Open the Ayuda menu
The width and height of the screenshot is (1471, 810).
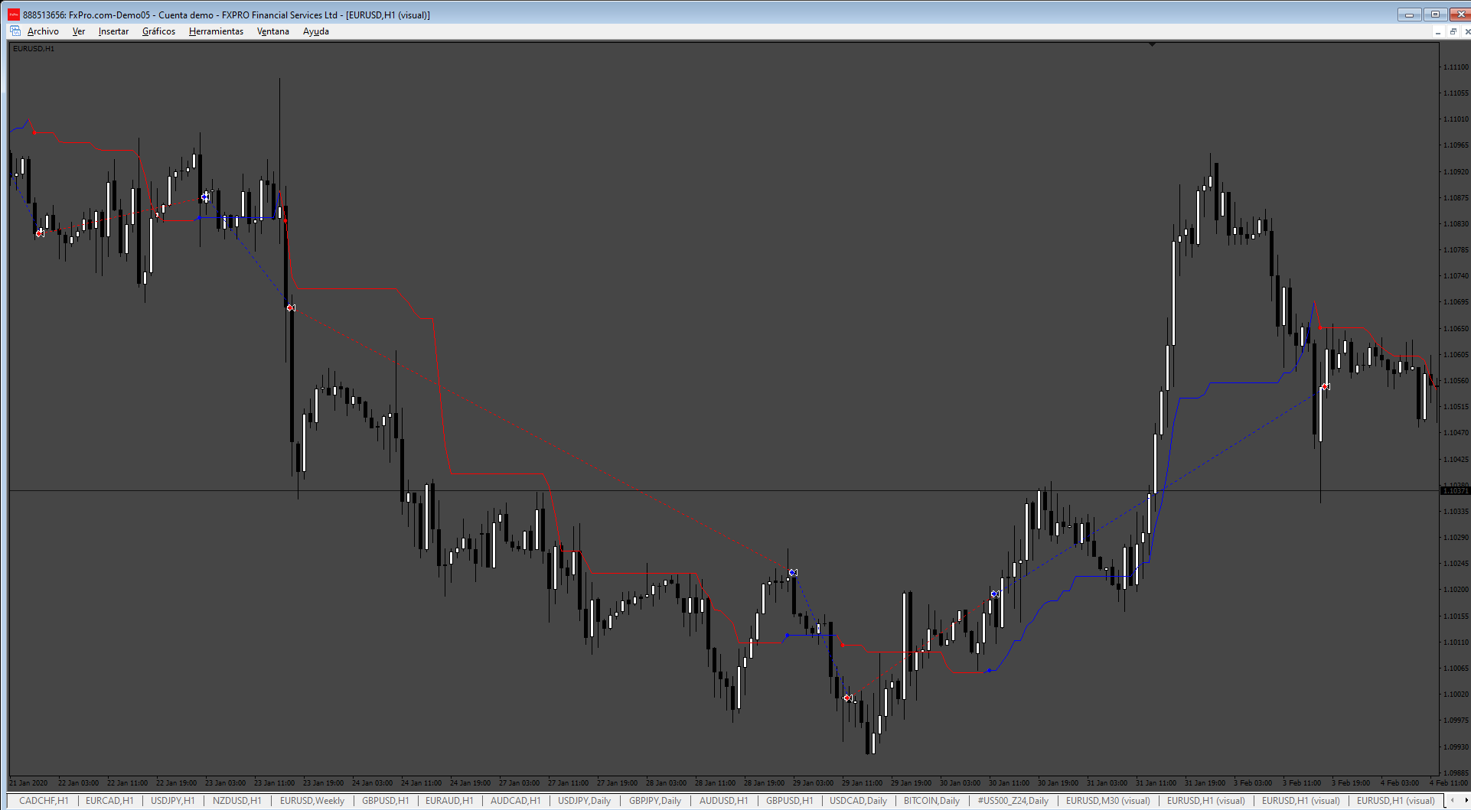315,31
